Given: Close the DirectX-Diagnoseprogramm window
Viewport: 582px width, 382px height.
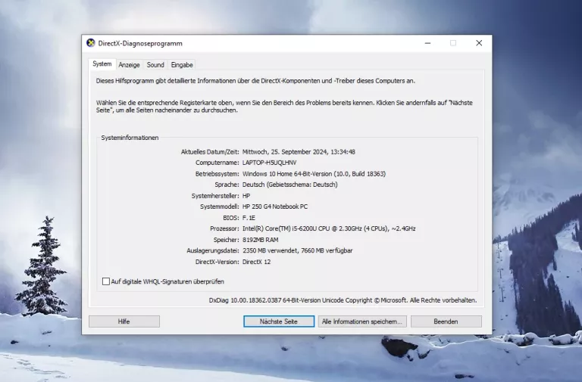Looking at the screenshot, I should coord(479,43).
